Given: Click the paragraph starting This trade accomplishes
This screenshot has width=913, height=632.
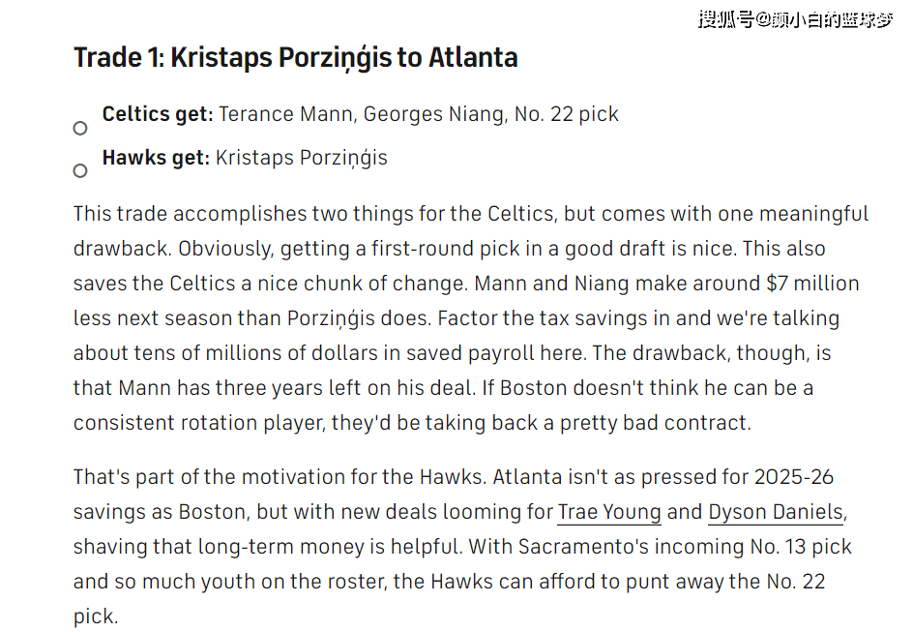Looking at the screenshot, I should (471, 318).
